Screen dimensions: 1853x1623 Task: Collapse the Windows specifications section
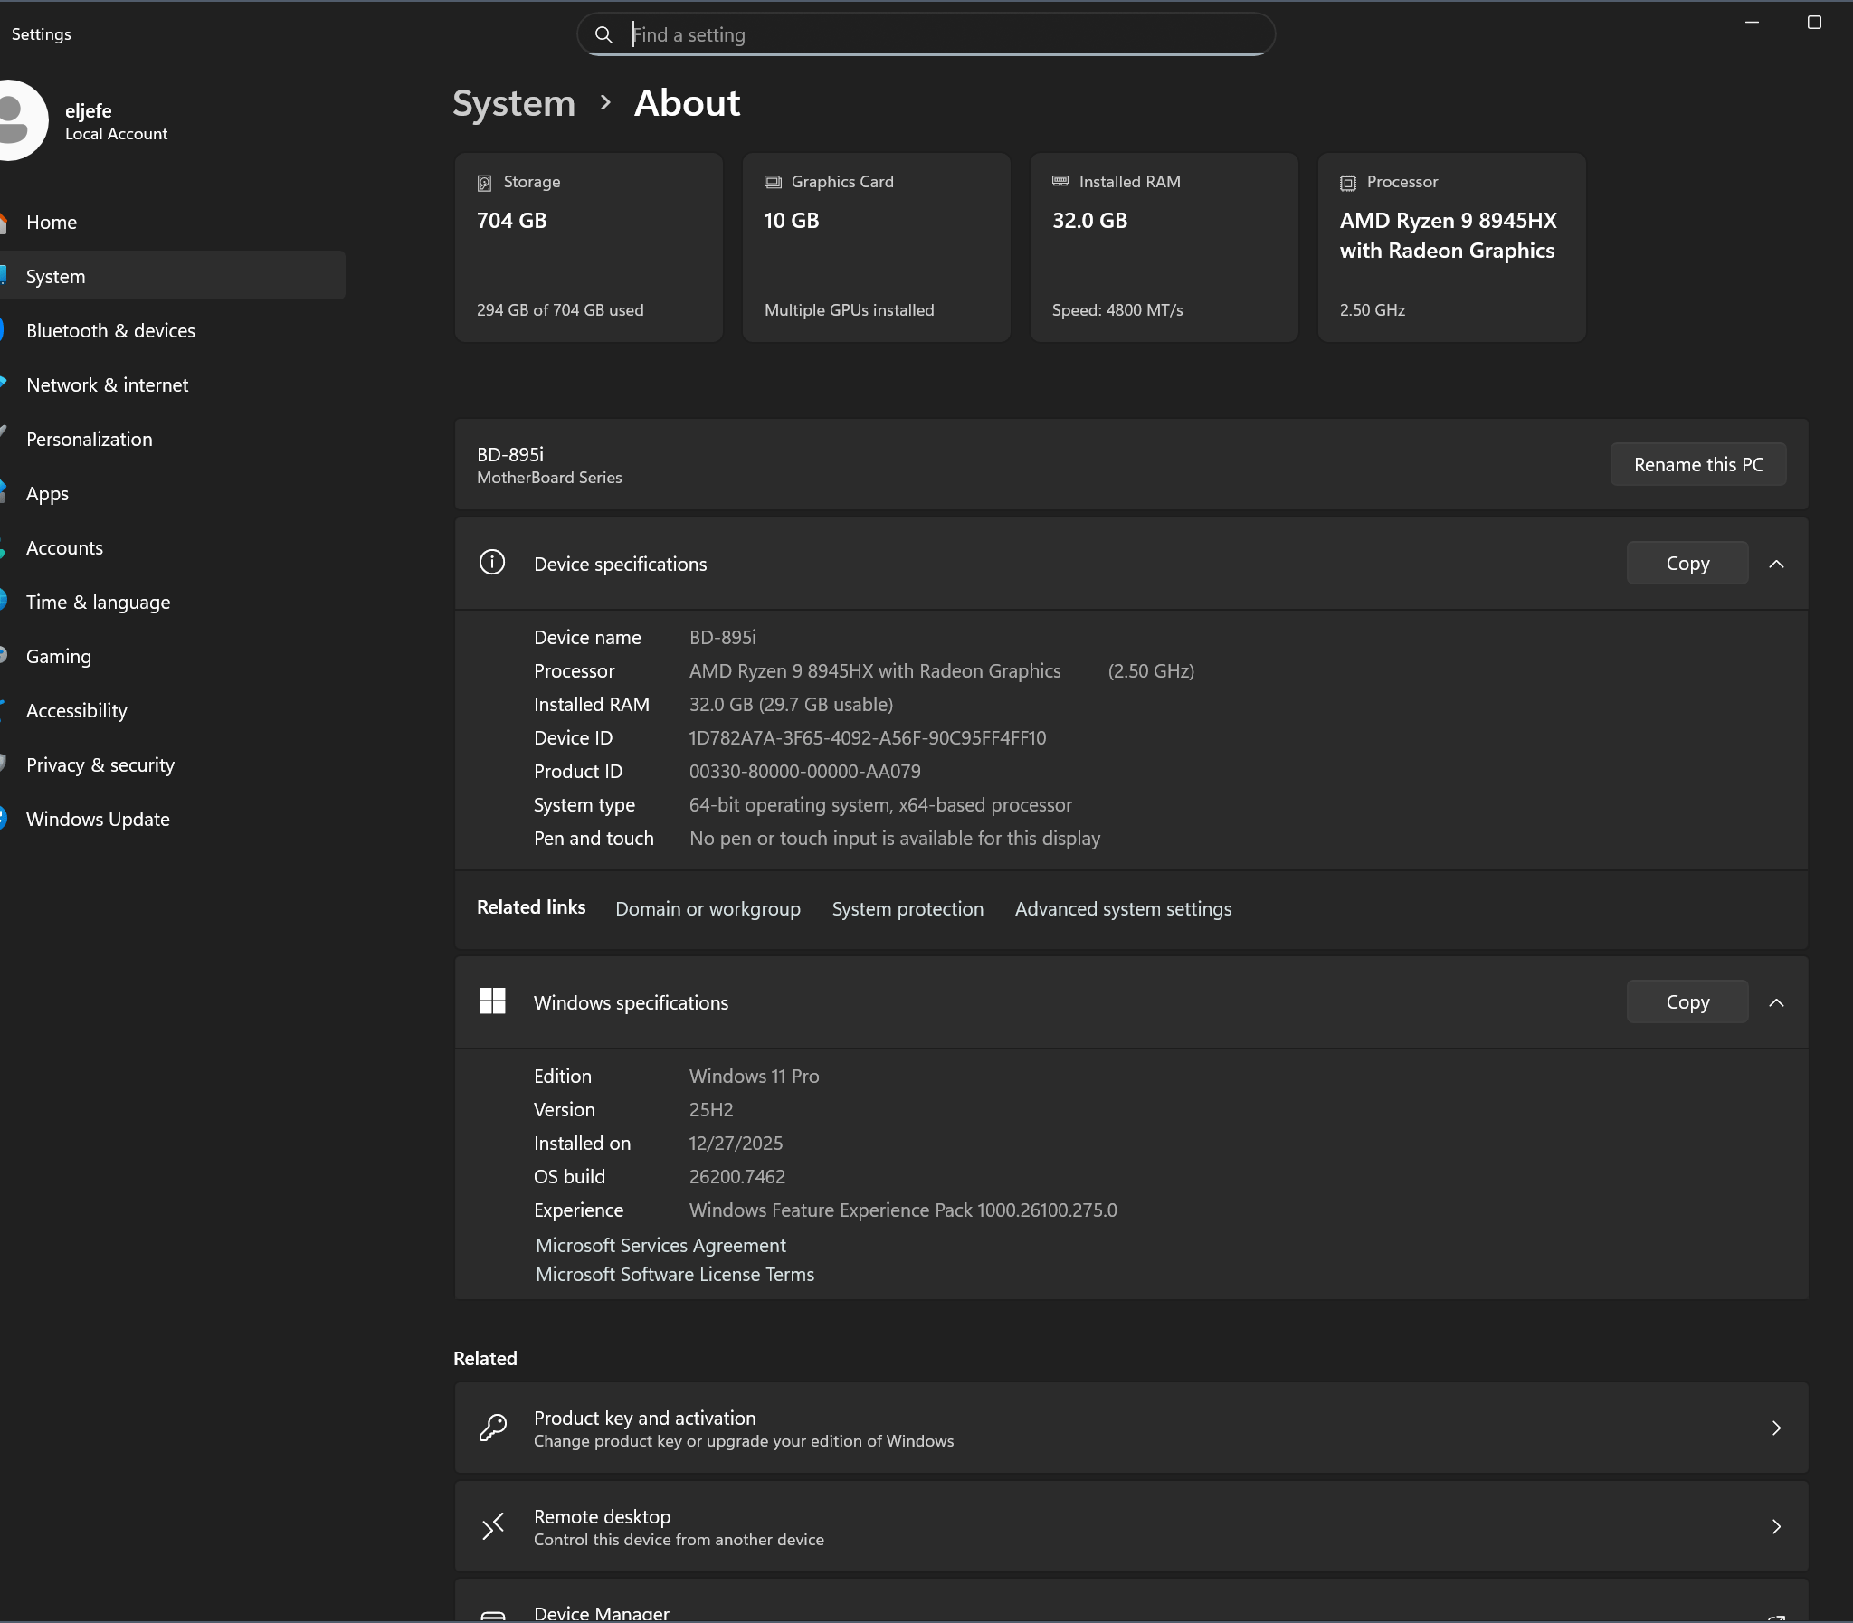pos(1776,1001)
